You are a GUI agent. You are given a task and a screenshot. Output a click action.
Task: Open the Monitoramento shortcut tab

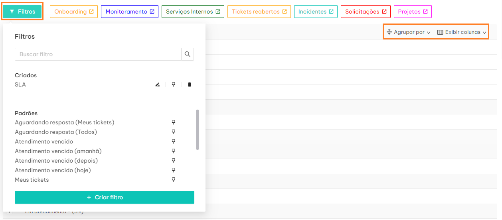[x=130, y=12]
